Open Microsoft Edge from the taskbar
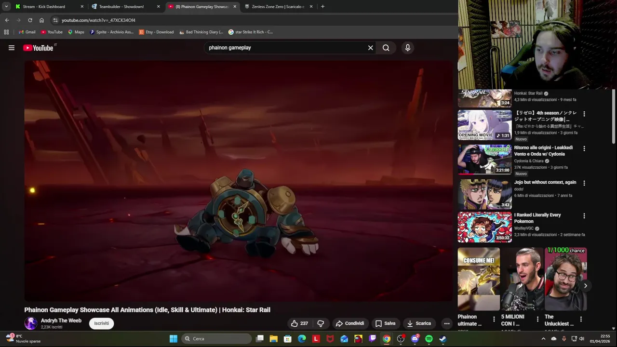Screen dimensions: 617x347 pos(302,339)
